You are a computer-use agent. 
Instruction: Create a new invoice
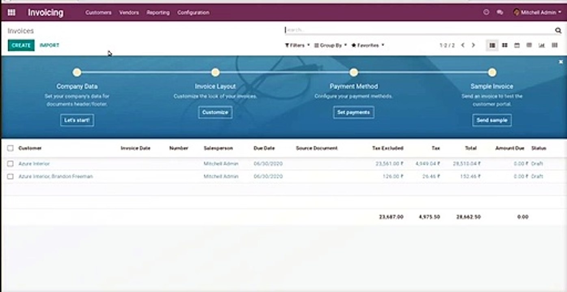pyautogui.click(x=21, y=45)
